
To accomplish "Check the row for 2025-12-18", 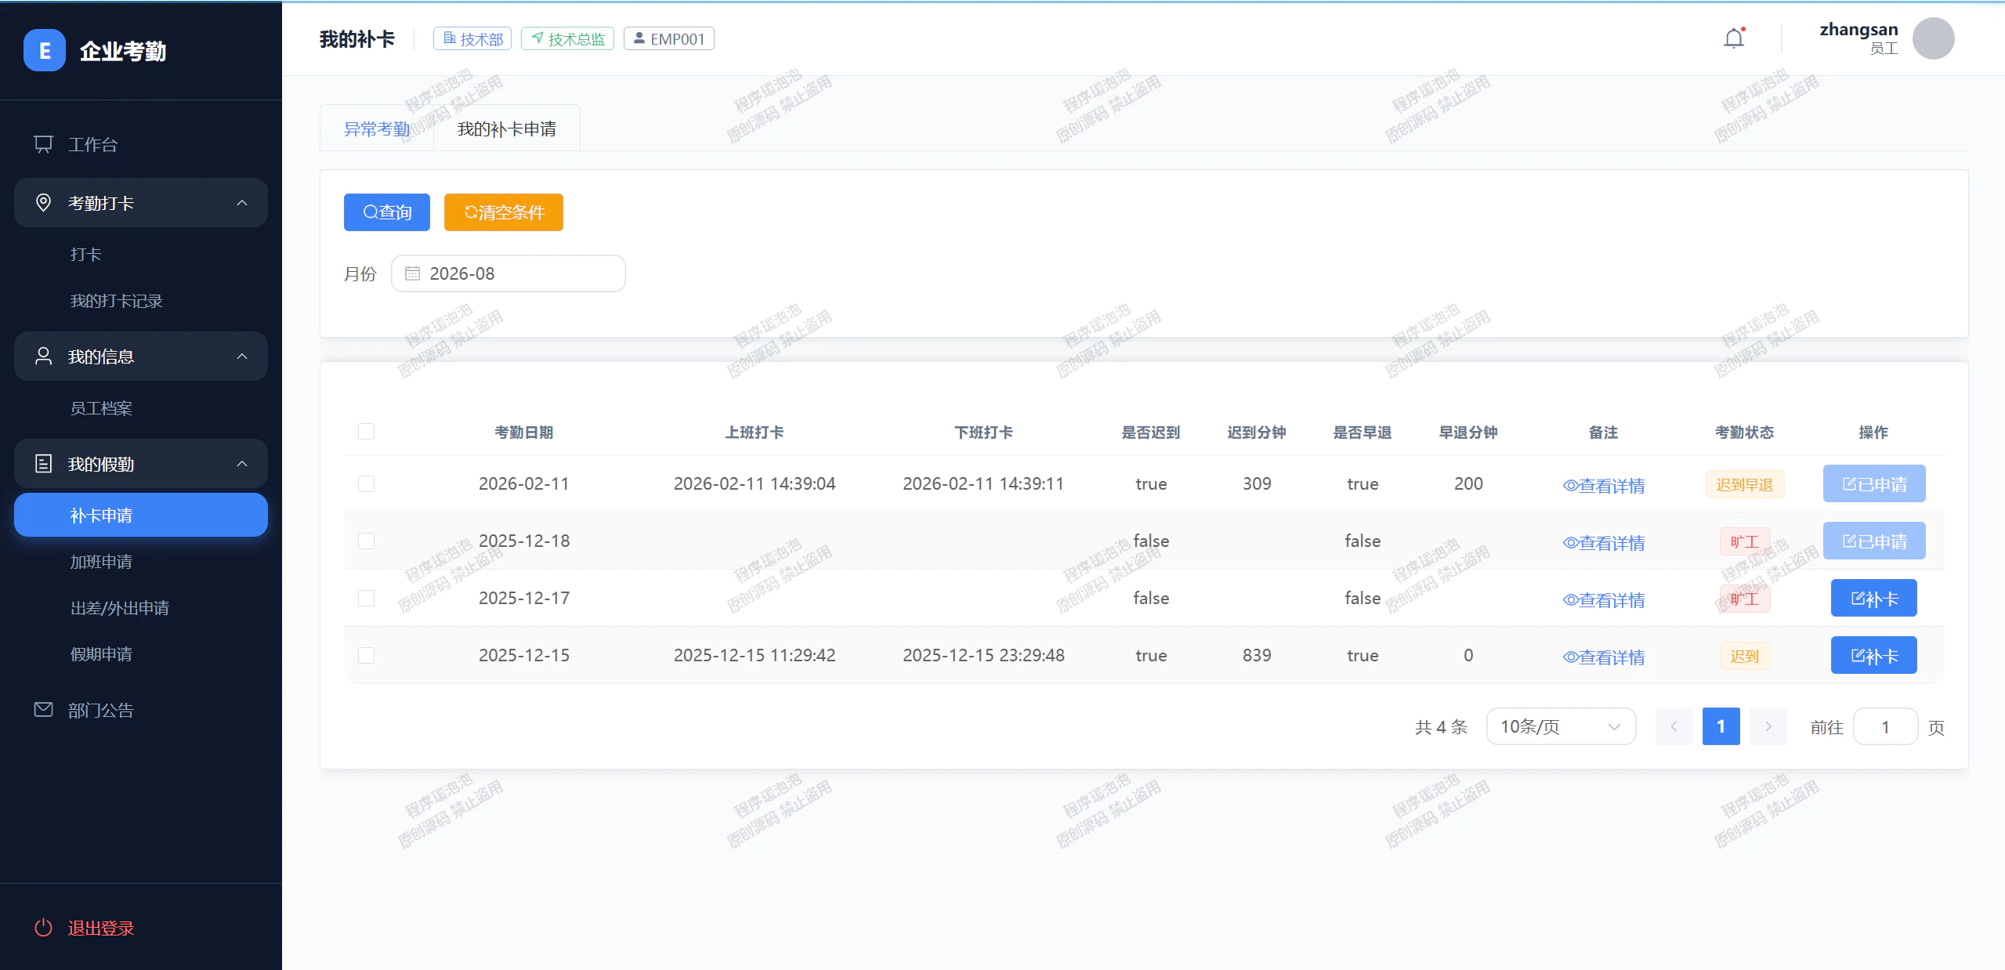I will [x=366, y=541].
